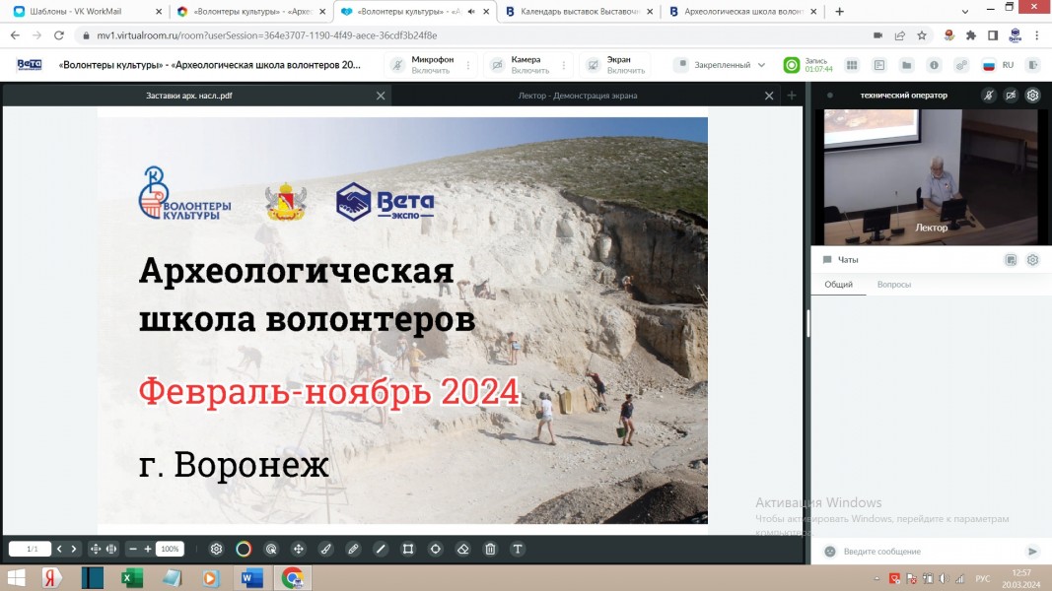Click the trash icon to clear annotations

(490, 549)
